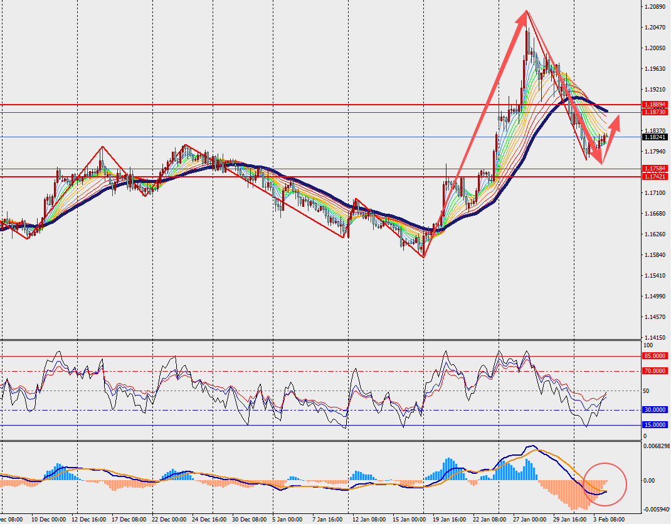This screenshot has height=524, width=671.
Task: Select the 1.20890 top price scale value
Action: (654, 7)
